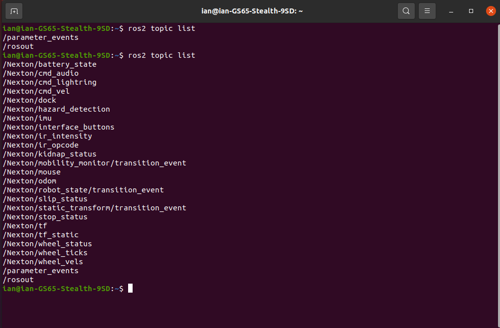The image size is (500, 328).
Task: Click /Nexton/hazard_detection line
Action: (x=56, y=109)
